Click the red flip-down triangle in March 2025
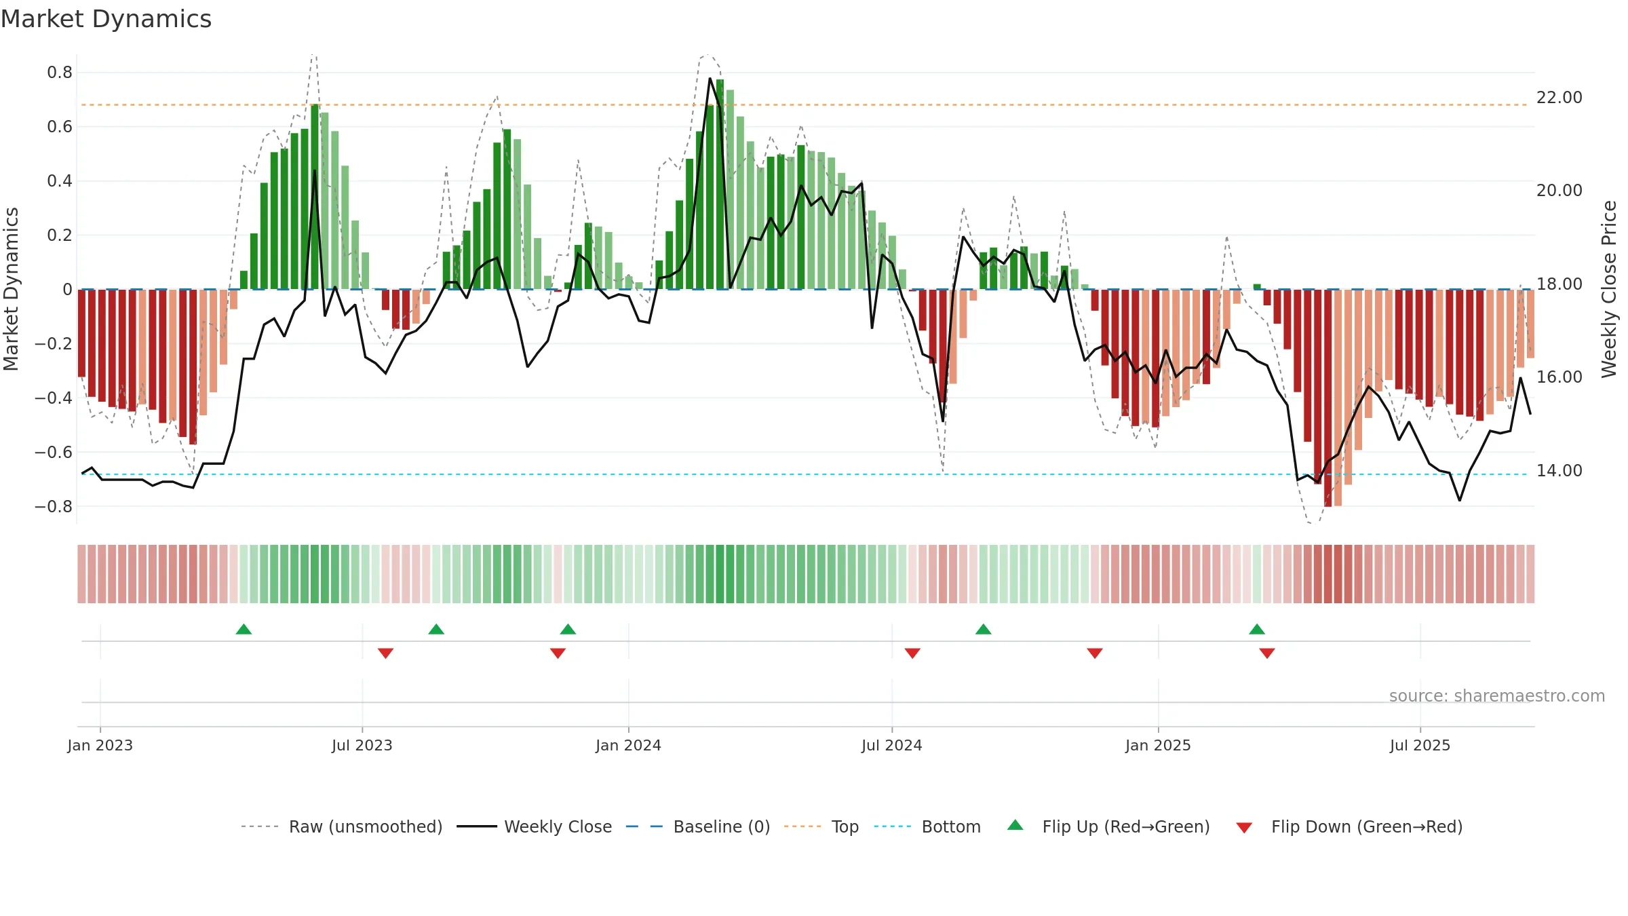1628x916 pixels. (x=1266, y=653)
